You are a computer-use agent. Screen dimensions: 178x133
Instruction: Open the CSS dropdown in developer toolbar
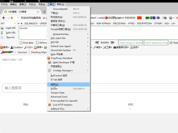pos(28,47)
